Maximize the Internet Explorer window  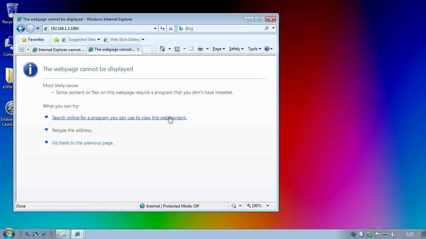(x=260, y=19)
